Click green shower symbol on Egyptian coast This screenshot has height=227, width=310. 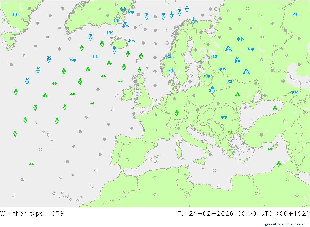(x=279, y=164)
